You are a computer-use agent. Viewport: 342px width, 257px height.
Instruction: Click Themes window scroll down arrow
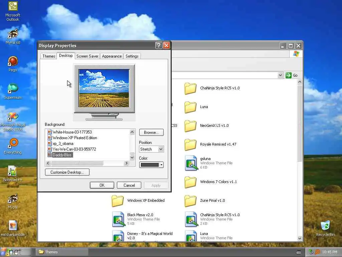[x=300, y=238]
